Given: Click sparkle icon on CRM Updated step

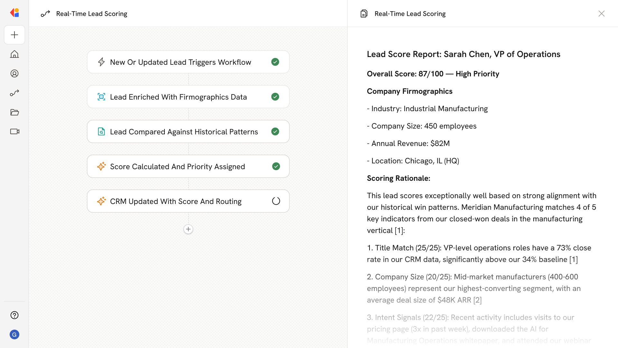Looking at the screenshot, I should (101, 201).
